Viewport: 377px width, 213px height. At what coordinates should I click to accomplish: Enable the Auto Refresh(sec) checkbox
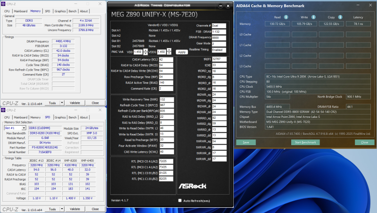pyautogui.click(x=180, y=200)
